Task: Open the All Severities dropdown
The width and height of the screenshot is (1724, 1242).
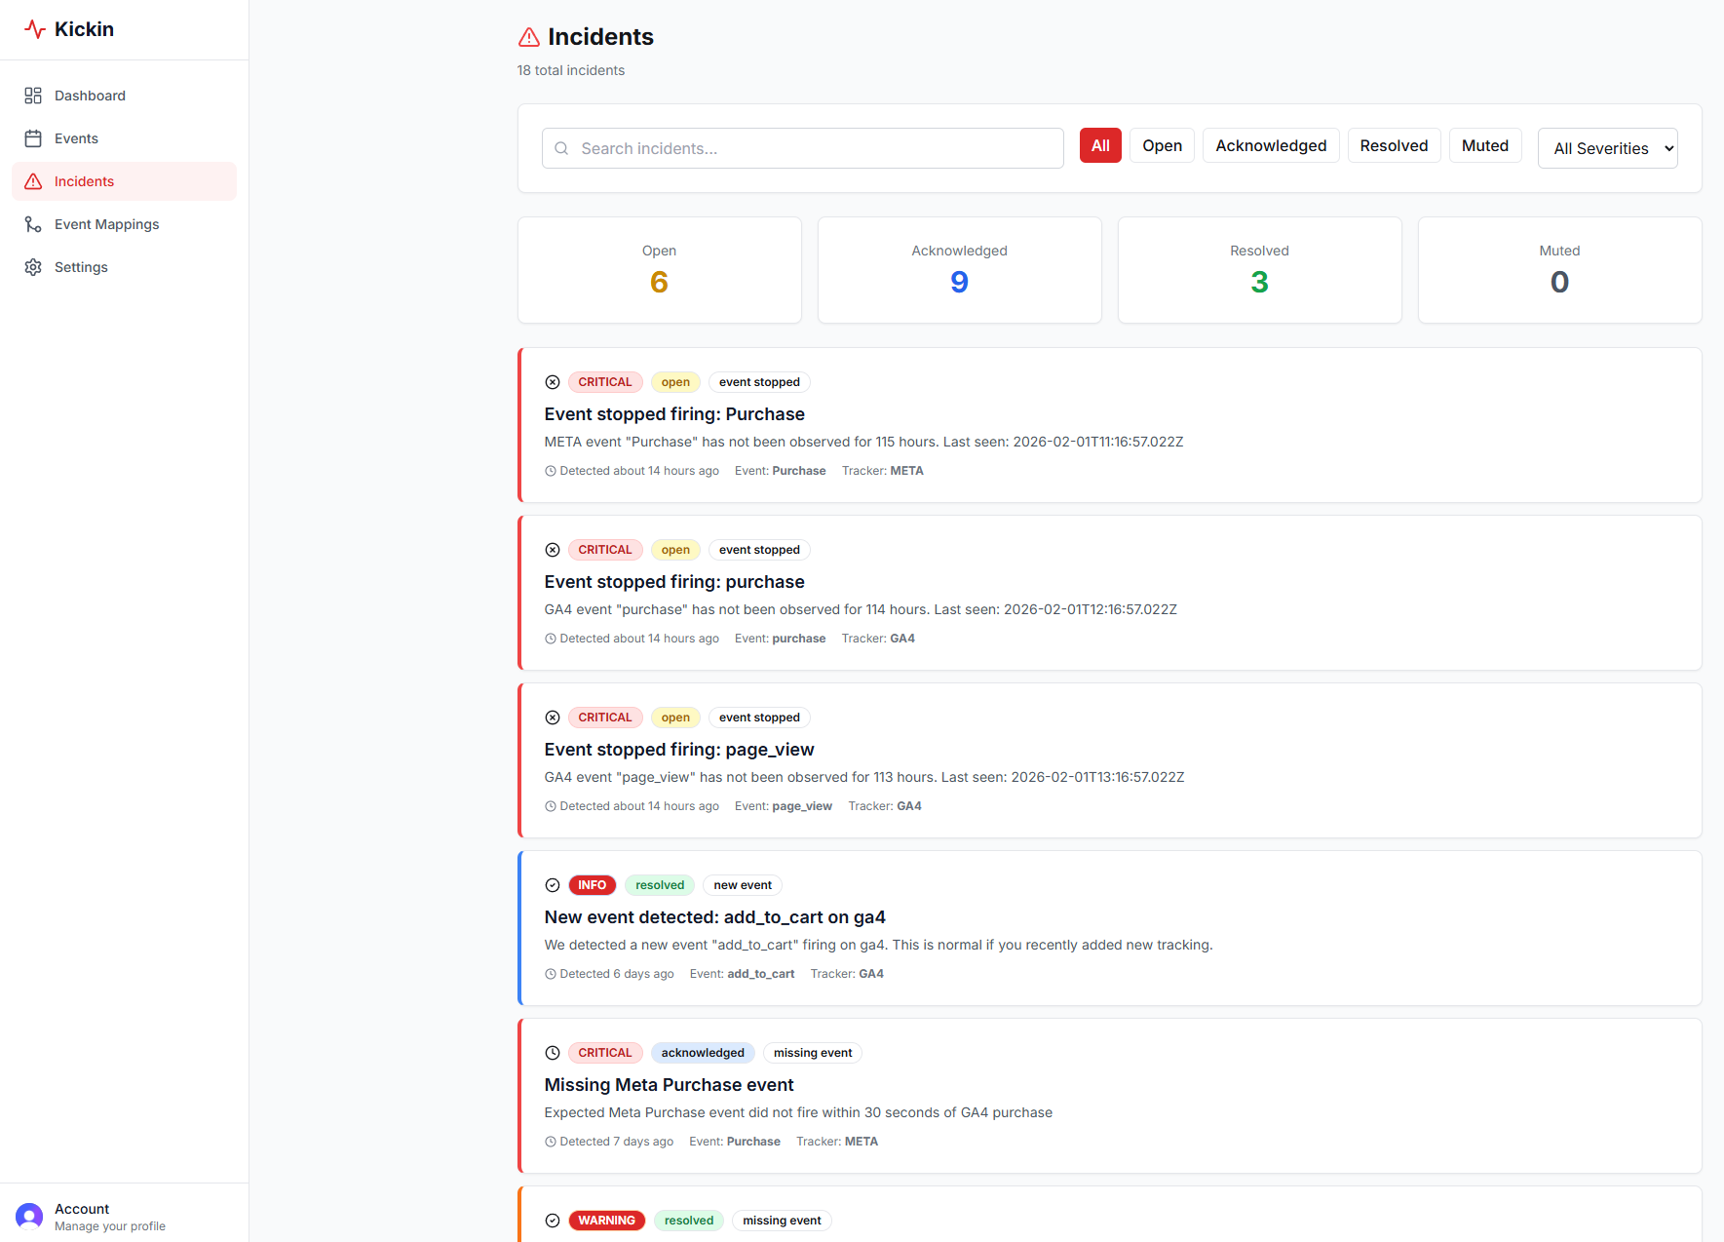Action: click(1606, 148)
